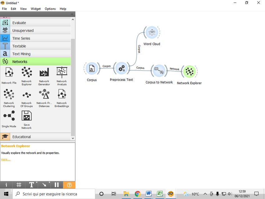Open the volume control in system tray

(x=230, y=194)
